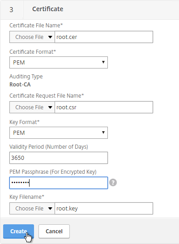Viewport: 179px width, 244px height.
Task: Click Choose File for Certificate File Name
Action: (x=30, y=37)
